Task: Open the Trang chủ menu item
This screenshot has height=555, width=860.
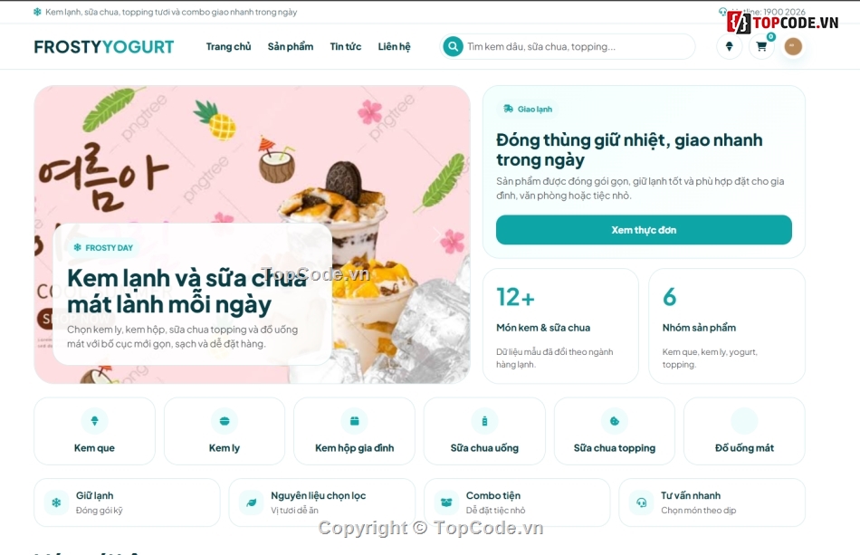Action: [228, 46]
